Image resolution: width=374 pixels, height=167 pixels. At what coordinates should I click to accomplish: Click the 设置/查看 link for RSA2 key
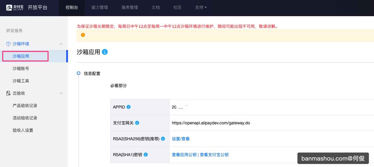181,139
